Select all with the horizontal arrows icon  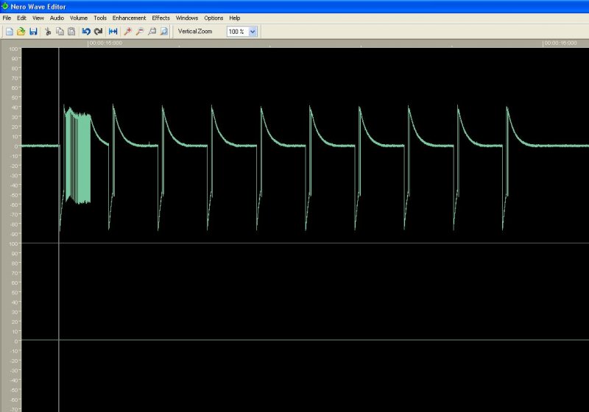113,32
